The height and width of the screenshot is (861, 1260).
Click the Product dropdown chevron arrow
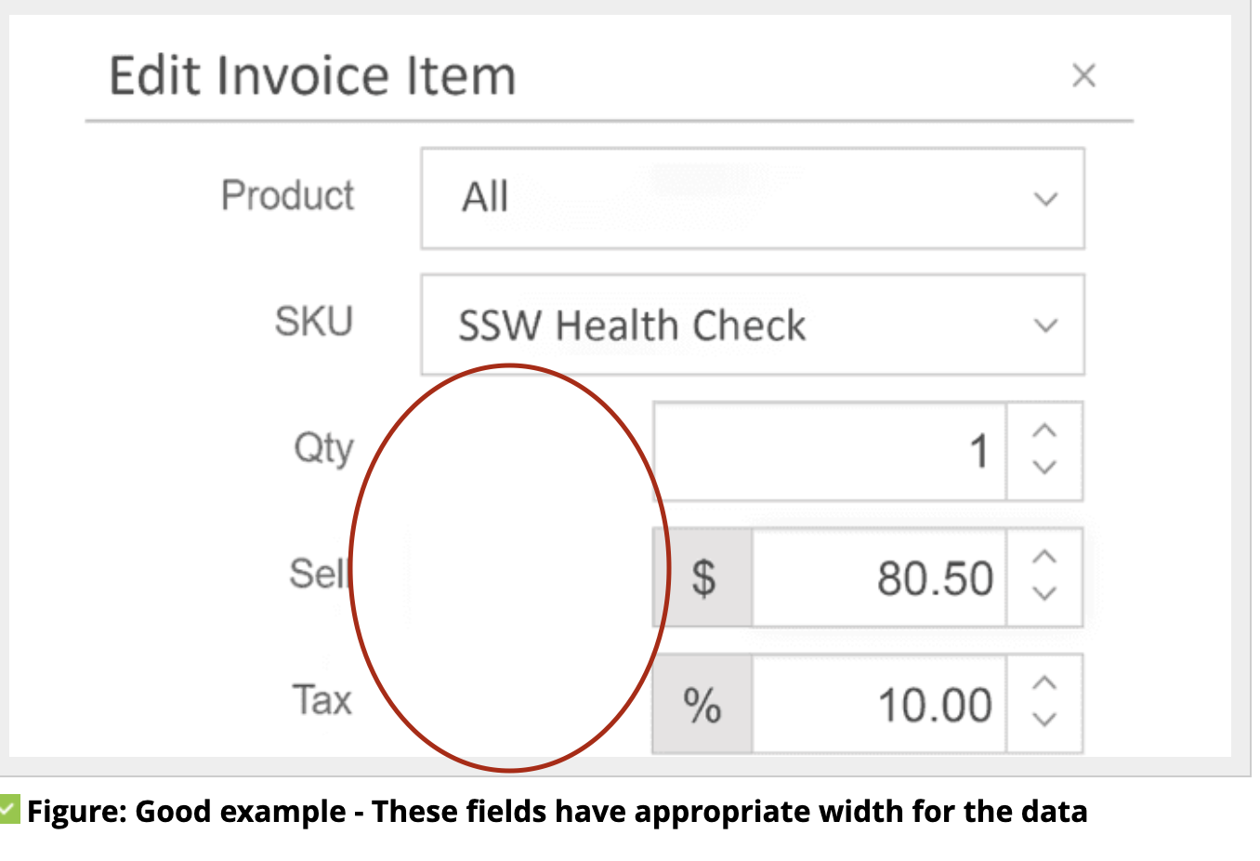click(1046, 198)
